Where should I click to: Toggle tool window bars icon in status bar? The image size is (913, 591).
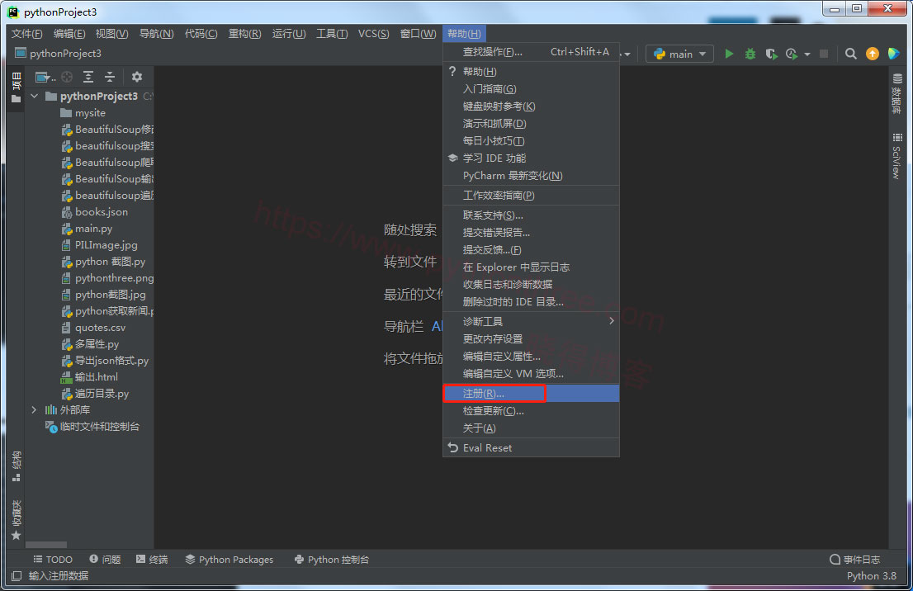[17, 576]
